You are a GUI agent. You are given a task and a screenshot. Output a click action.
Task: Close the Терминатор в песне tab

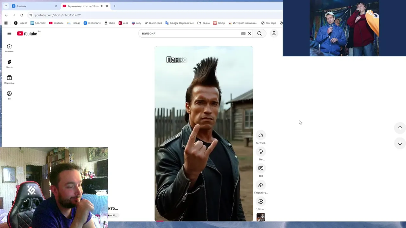107,6
